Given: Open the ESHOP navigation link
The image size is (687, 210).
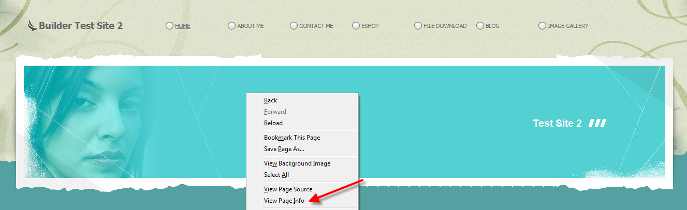Looking at the screenshot, I should click(370, 26).
